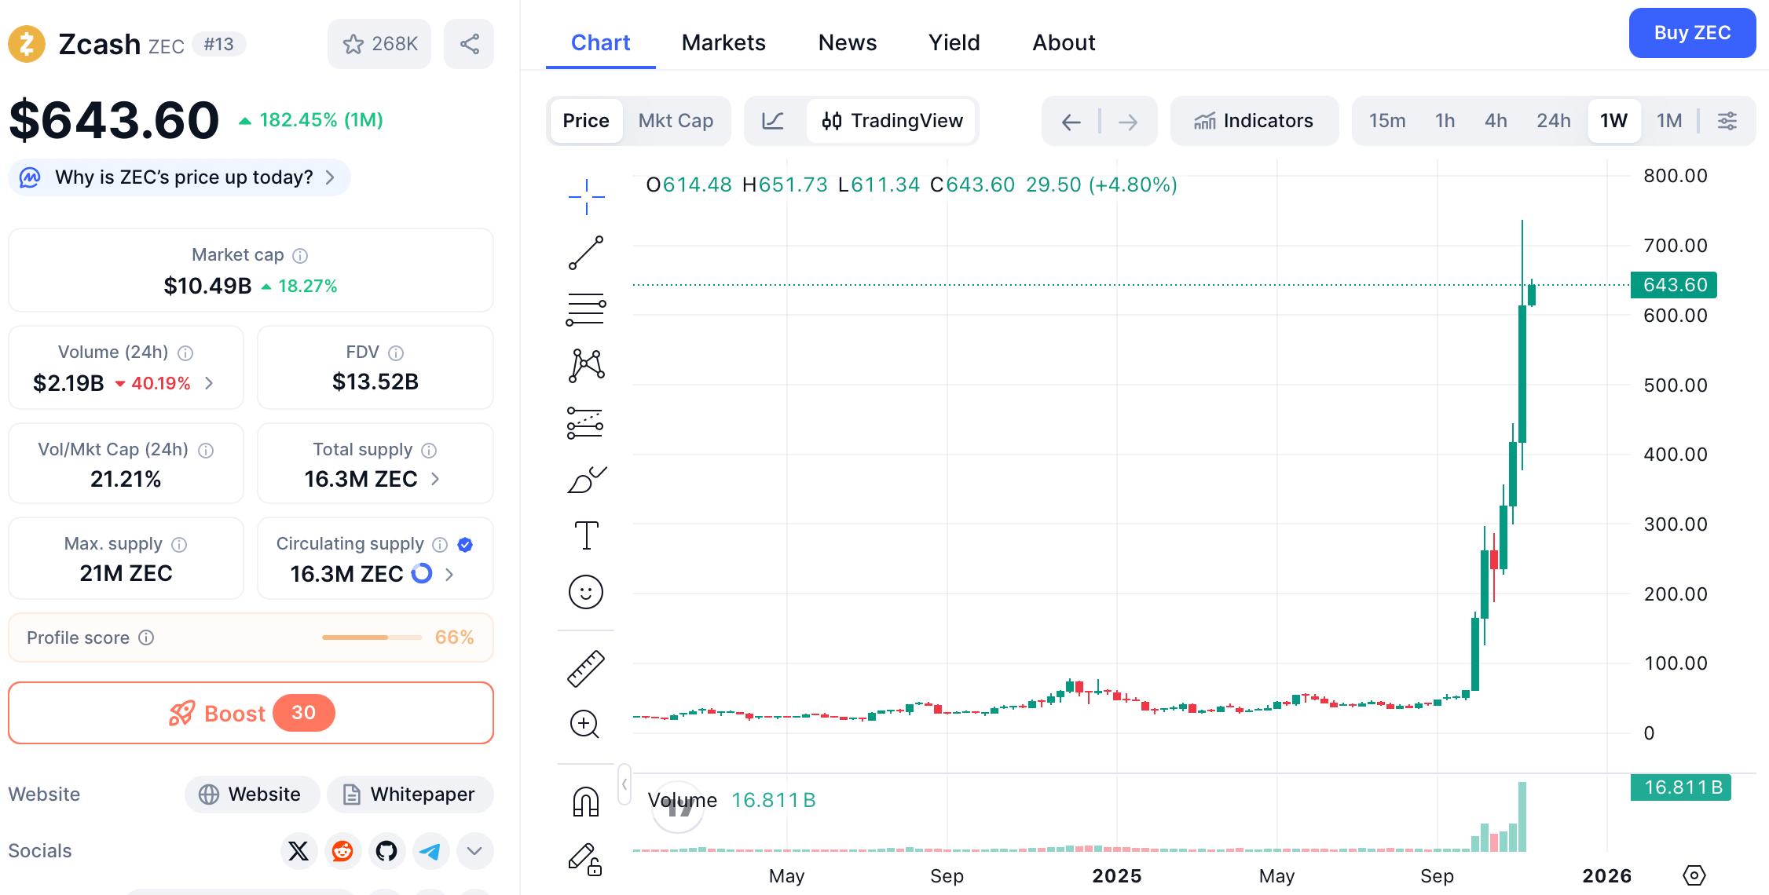Open the Zcash Whitepaper
1769x895 pixels.
coord(409,795)
